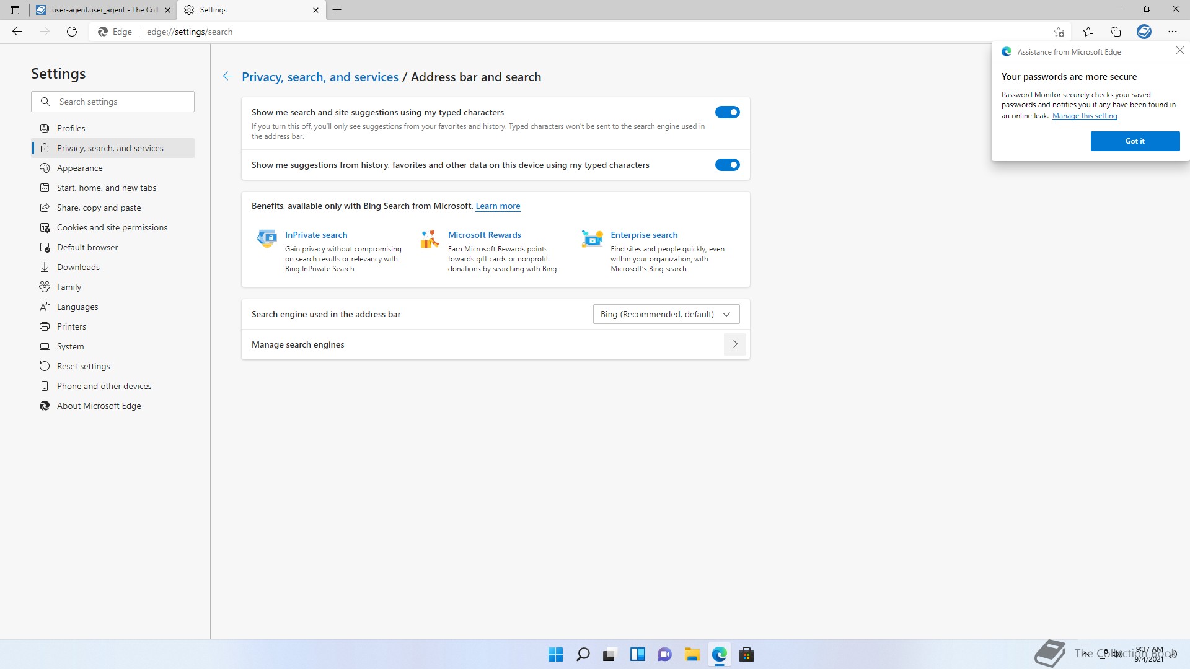Open Downloads settings

pos(113,267)
